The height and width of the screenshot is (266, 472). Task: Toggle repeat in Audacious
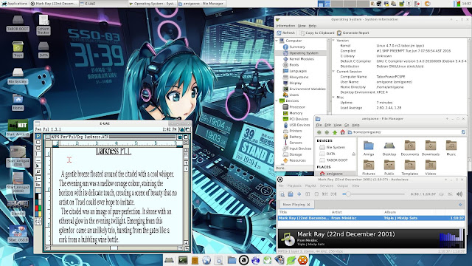[x=441, y=194]
